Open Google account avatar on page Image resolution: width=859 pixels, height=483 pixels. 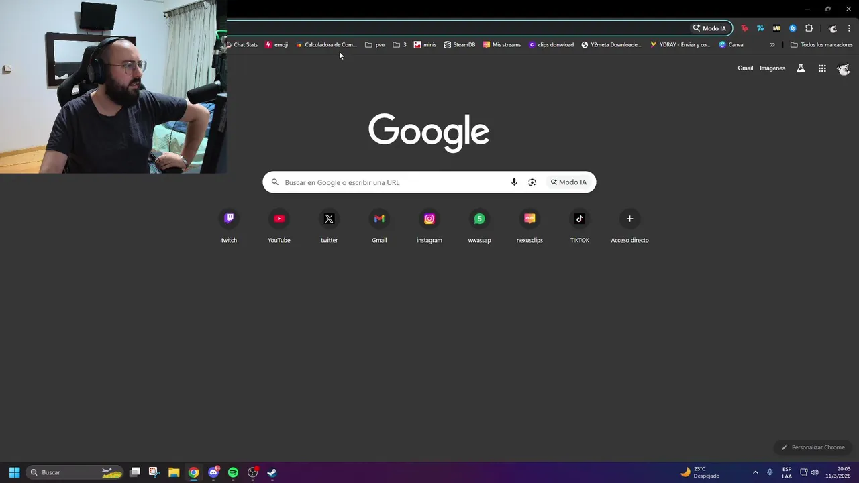(x=844, y=68)
